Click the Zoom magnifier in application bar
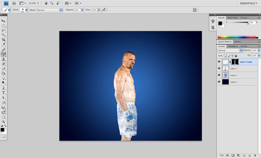 (x=52, y=3)
